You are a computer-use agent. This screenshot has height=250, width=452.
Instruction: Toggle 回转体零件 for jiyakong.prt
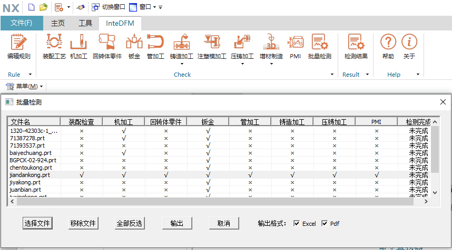pos(166,182)
